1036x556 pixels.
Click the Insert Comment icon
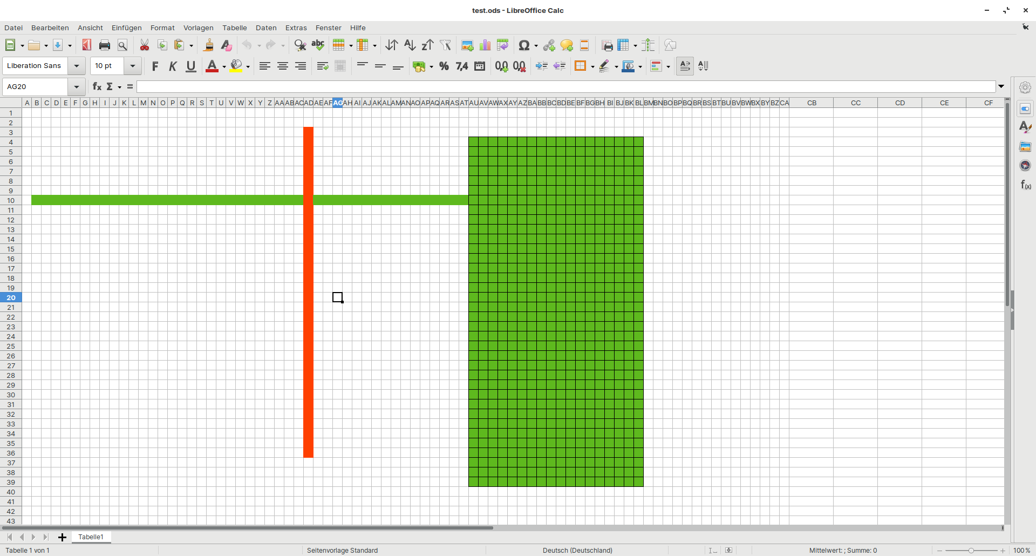pyautogui.click(x=567, y=45)
